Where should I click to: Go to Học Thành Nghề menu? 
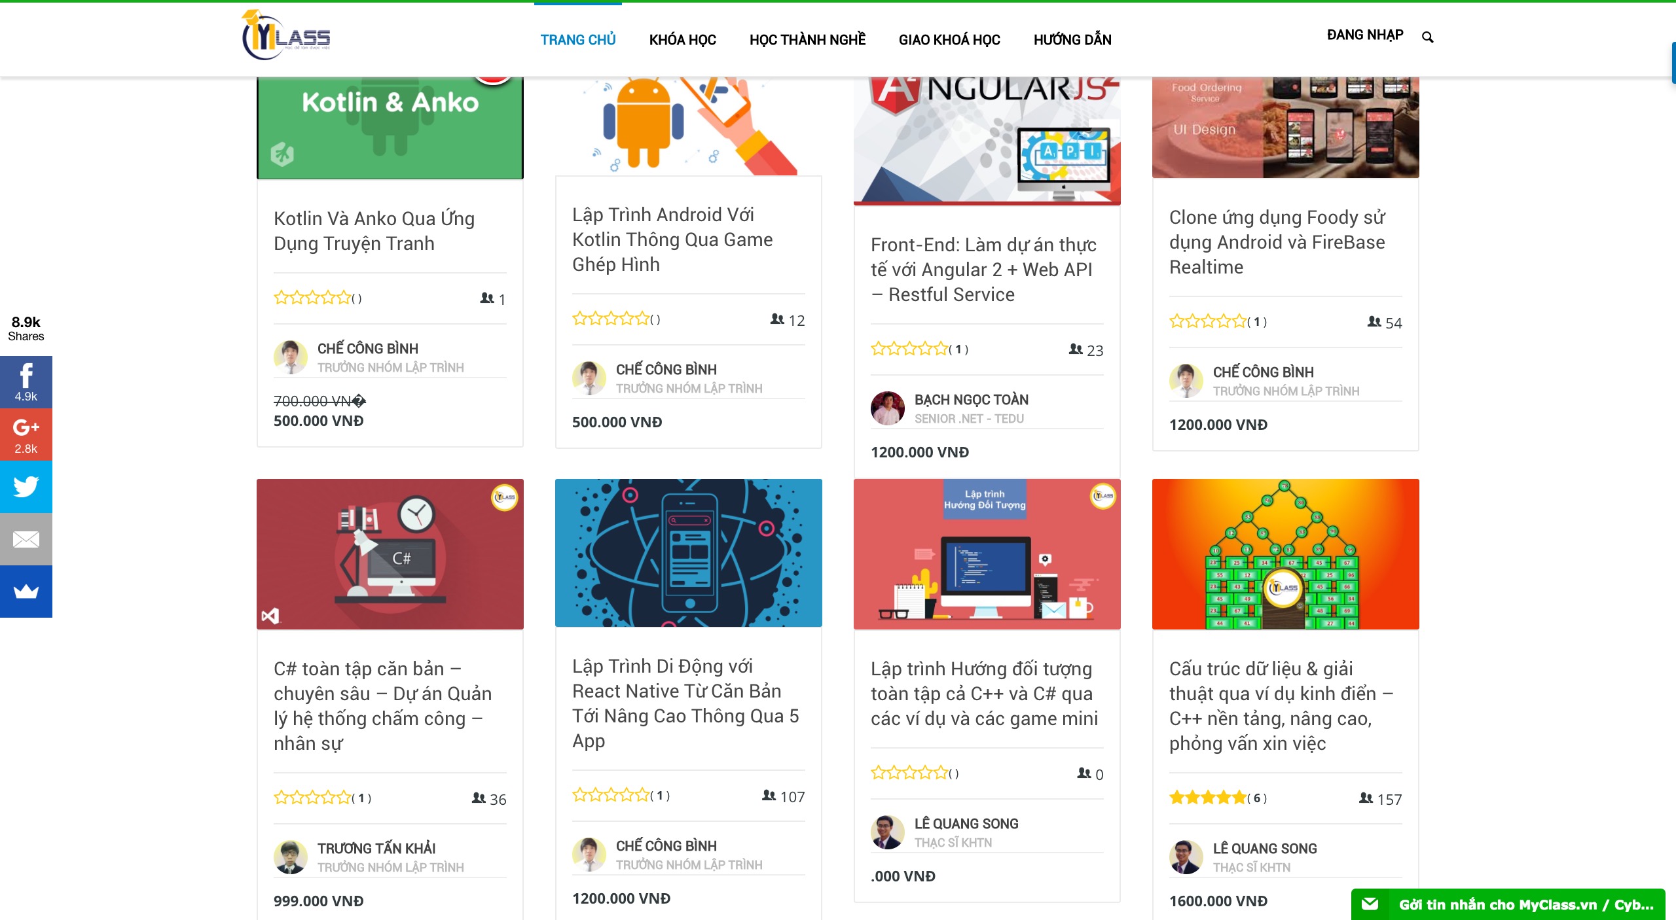[x=807, y=40]
